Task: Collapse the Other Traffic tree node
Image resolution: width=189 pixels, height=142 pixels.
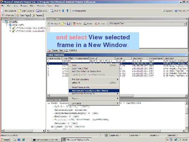Action: pyautogui.click(x=7, y=25)
